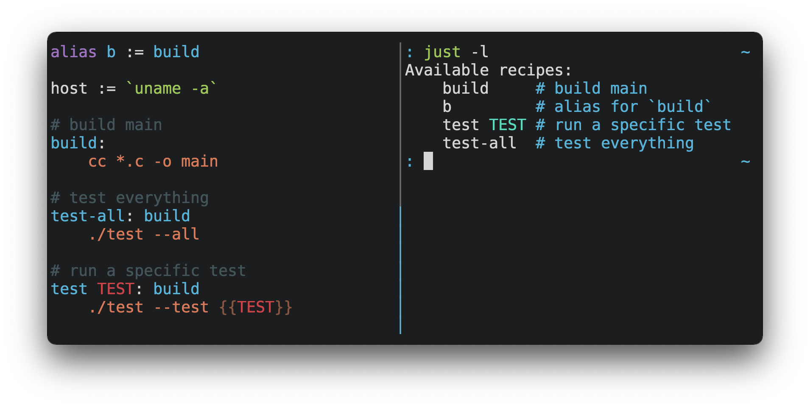Click test-all in the available recipes list

479,143
